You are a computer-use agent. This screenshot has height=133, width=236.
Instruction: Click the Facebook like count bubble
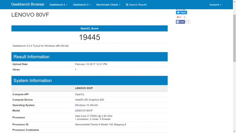[x=188, y=22]
